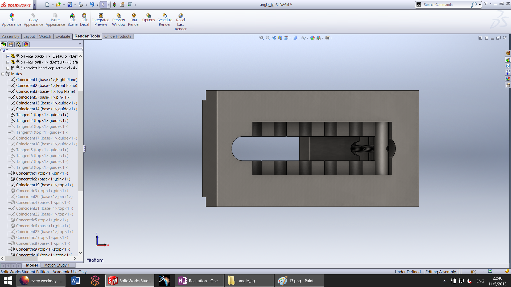511x287 pixels.
Task: Open render Options
Action: tap(149, 18)
